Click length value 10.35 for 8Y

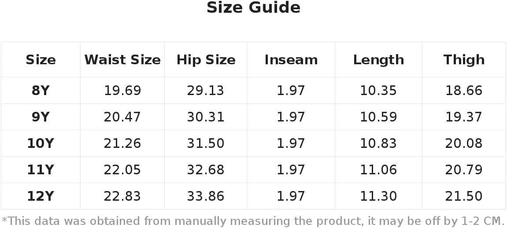click(x=379, y=90)
